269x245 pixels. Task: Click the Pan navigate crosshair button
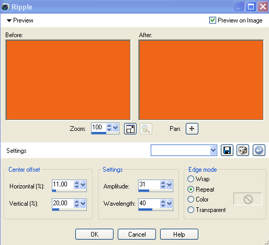click(192, 129)
